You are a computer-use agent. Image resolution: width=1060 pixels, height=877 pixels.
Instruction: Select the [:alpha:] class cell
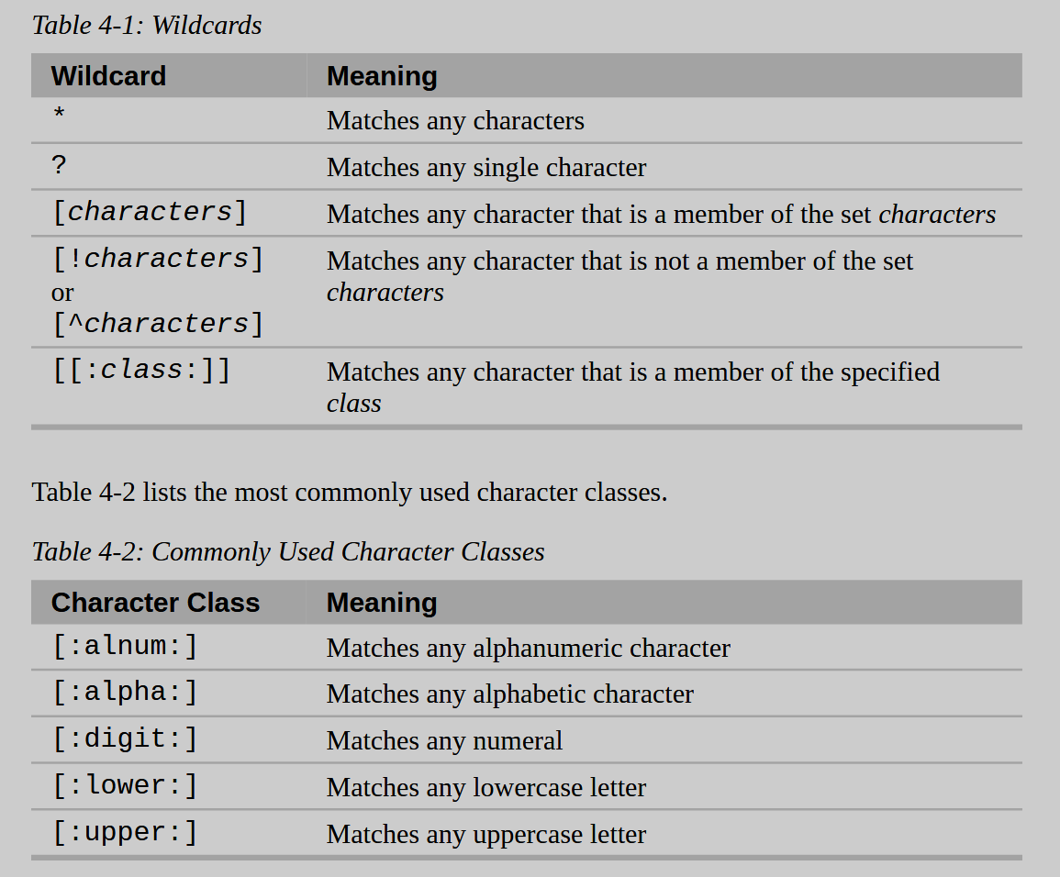125,692
